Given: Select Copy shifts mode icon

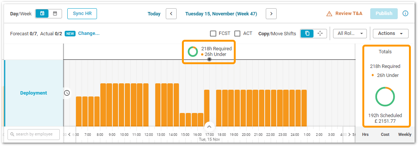Looking at the screenshot, I should [307, 33].
